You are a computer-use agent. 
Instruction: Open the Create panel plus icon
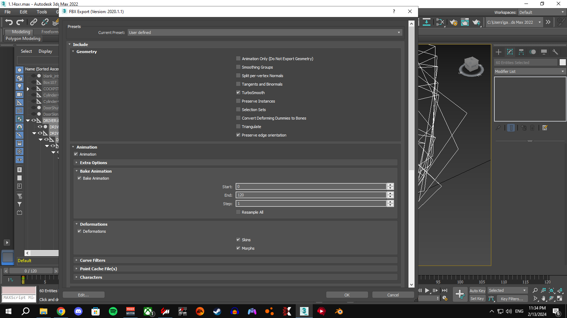coord(499,52)
